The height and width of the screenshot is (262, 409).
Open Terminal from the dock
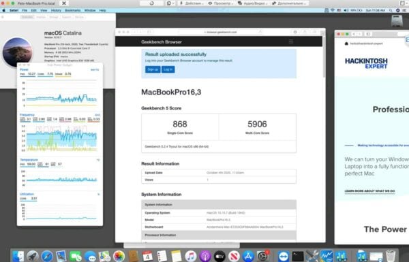298,257
